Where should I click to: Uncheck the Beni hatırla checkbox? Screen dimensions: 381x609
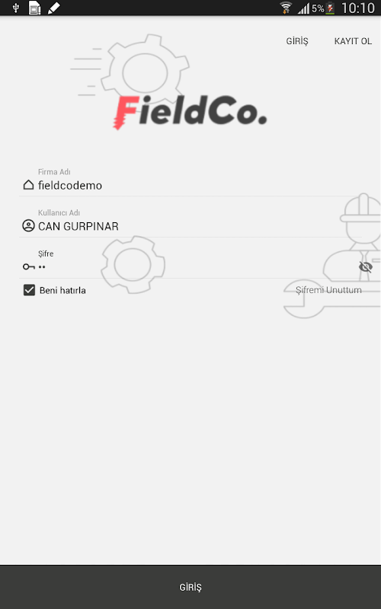(29, 290)
